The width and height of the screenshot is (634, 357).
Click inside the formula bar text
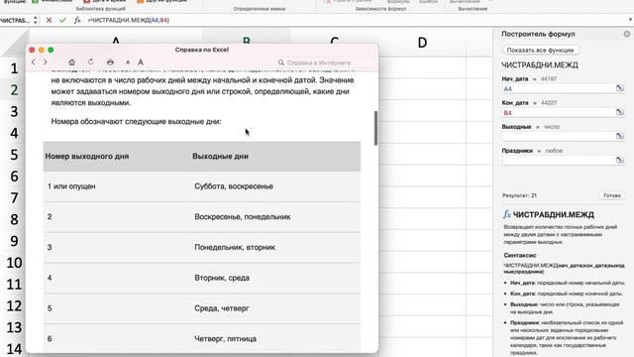[x=128, y=20]
